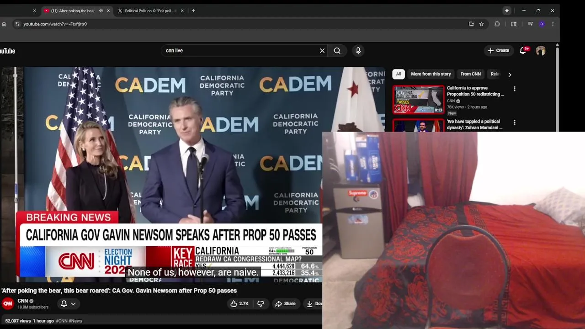Open Proposition 50 redistricting video thumbnail

click(x=419, y=100)
